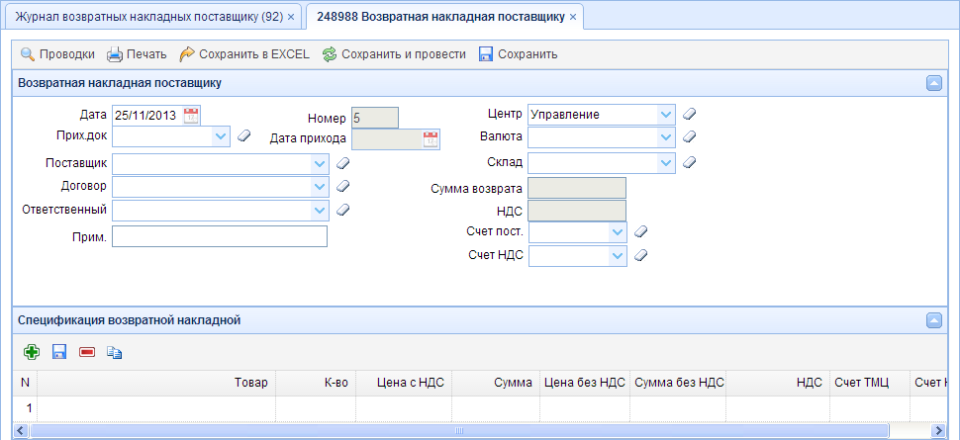Collapse Возвратная накладная поставщику panel
This screenshot has width=960, height=440.
(x=934, y=84)
